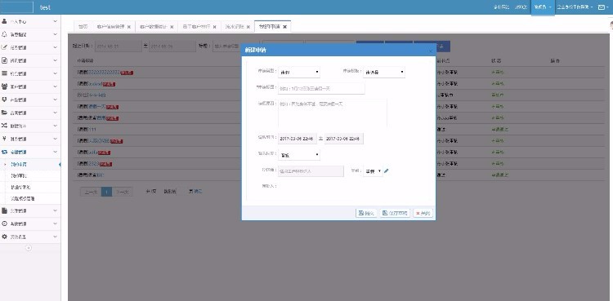Open the user-group-icon sidebar menu
The width and height of the screenshot is (613, 301).
point(30,86)
